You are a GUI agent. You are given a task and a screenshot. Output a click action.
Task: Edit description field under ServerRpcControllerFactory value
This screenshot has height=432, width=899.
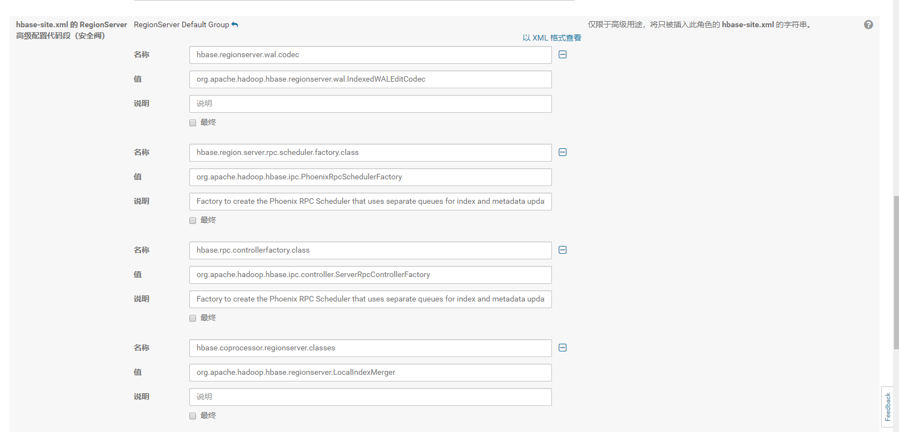(370, 299)
